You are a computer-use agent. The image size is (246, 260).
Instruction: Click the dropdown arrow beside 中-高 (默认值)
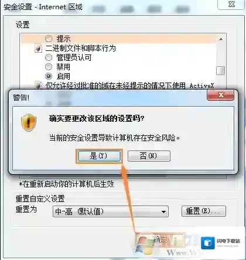(163, 212)
